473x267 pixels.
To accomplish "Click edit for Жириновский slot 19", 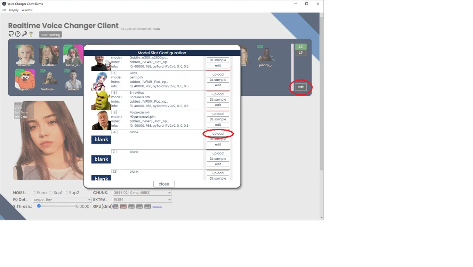I will pyautogui.click(x=218, y=125).
